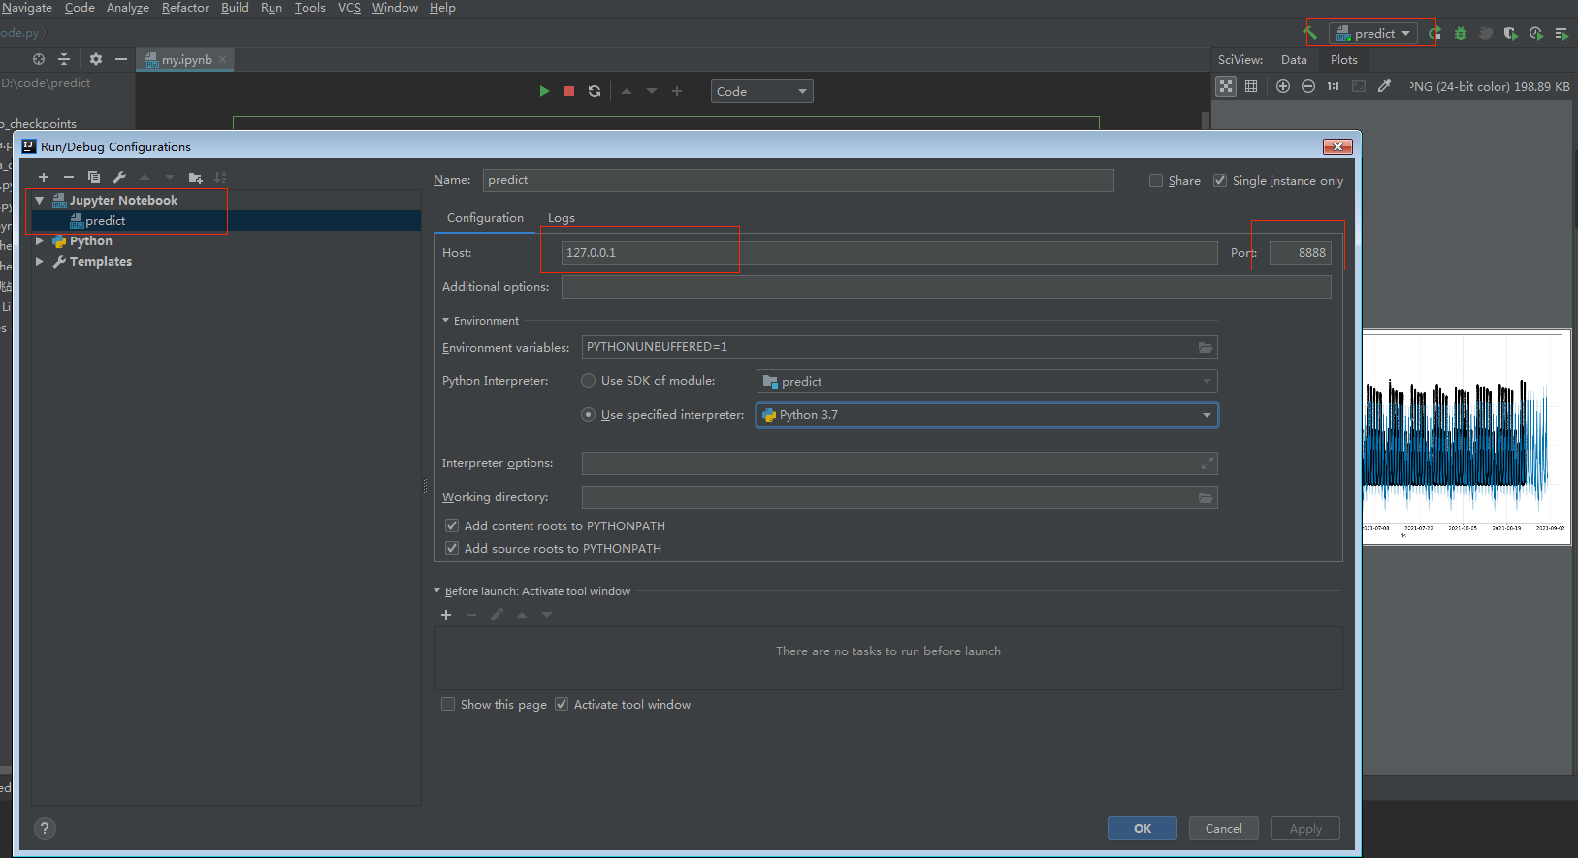1578x858 pixels.
Task: Click the plot thumbnail in SciView
Action: (1465, 436)
